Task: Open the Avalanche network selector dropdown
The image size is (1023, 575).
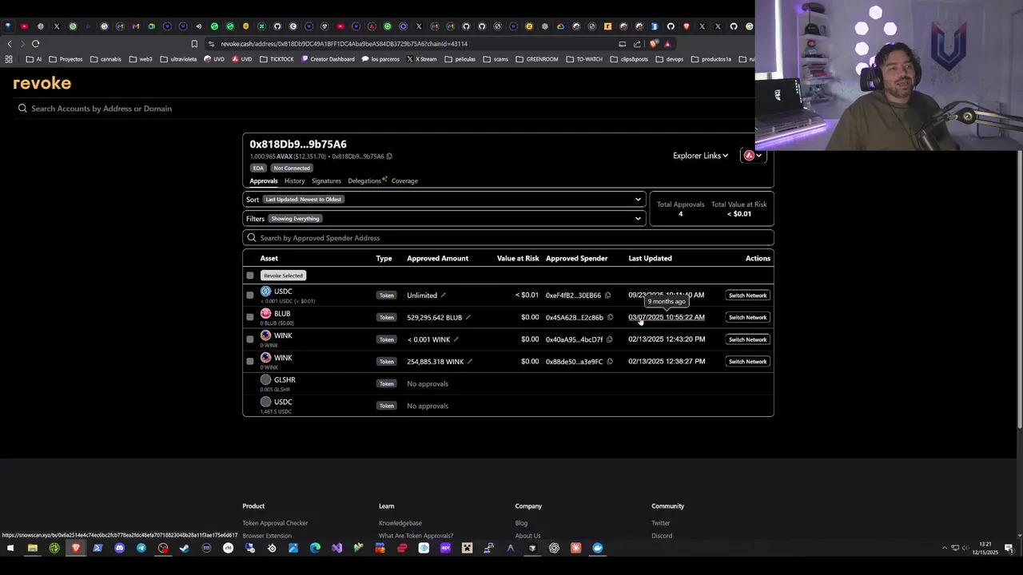Action: click(x=753, y=156)
